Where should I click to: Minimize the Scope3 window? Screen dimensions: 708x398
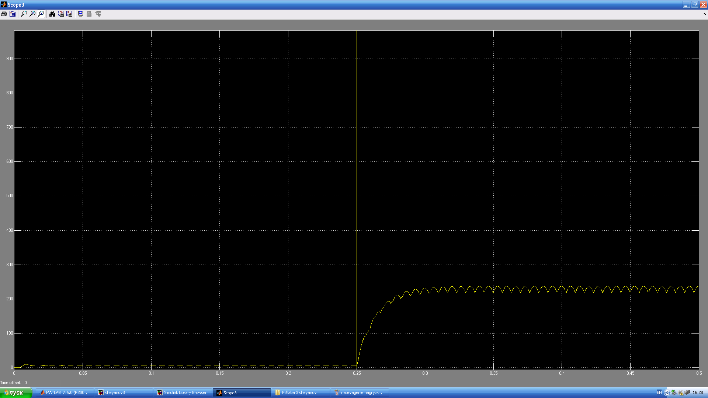tap(686, 5)
